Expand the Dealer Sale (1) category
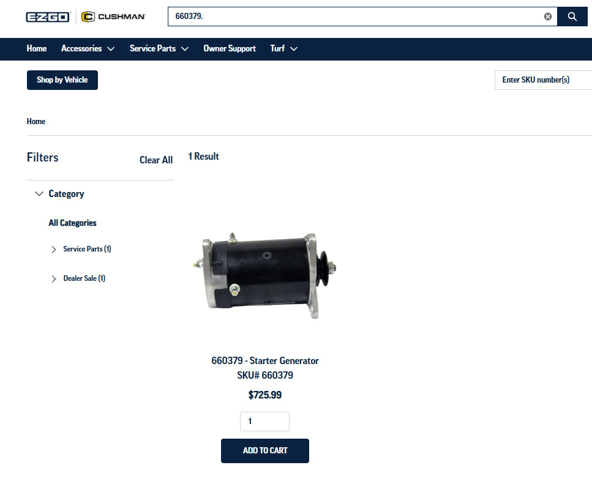 54,279
